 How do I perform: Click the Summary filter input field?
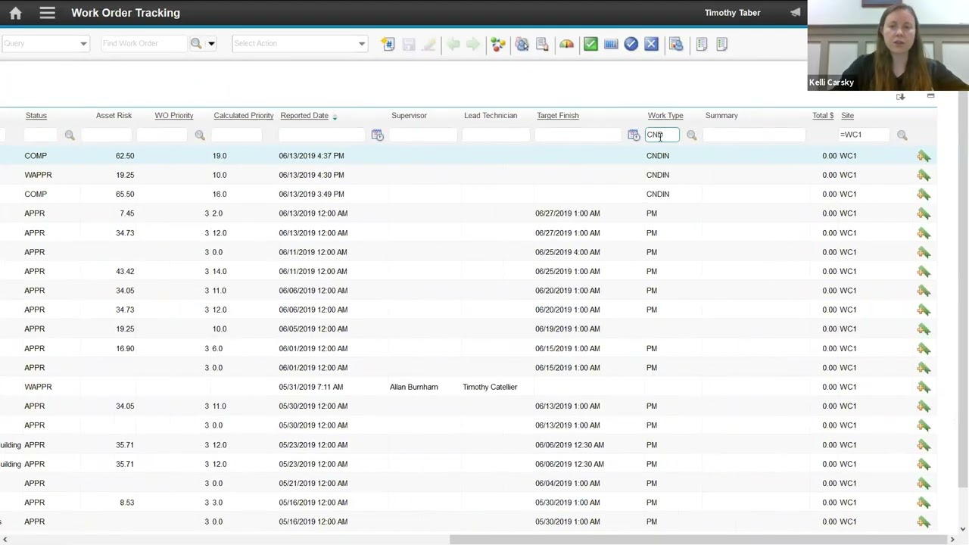[754, 135]
